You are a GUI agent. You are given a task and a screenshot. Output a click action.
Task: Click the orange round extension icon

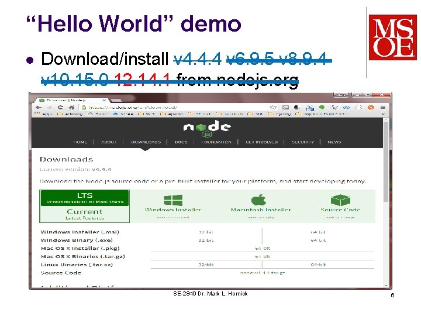(x=371, y=107)
